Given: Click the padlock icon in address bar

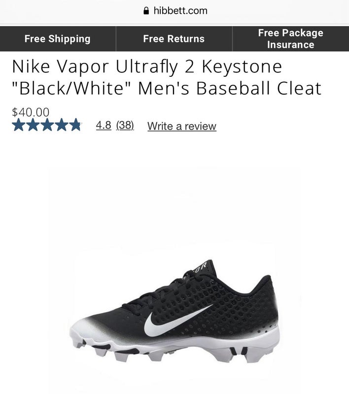Looking at the screenshot, I should [146, 10].
